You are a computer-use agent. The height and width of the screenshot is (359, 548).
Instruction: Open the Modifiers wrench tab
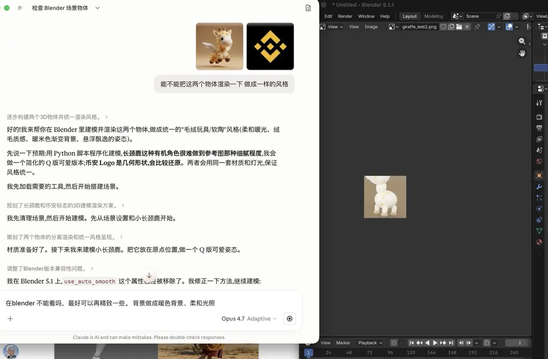(x=539, y=187)
